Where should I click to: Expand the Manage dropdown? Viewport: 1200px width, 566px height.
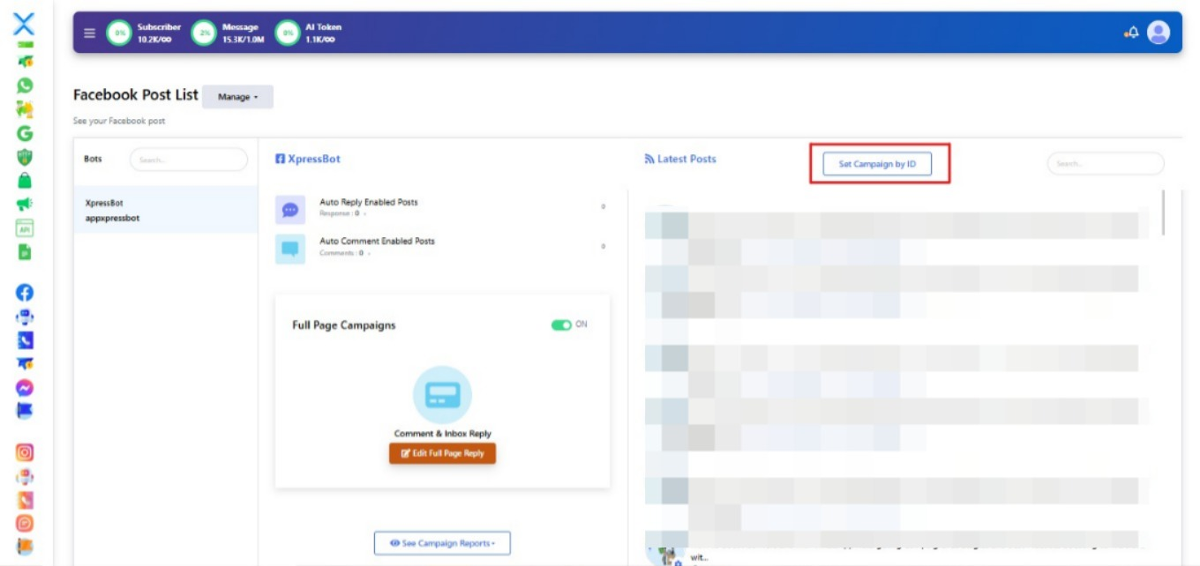(x=237, y=97)
